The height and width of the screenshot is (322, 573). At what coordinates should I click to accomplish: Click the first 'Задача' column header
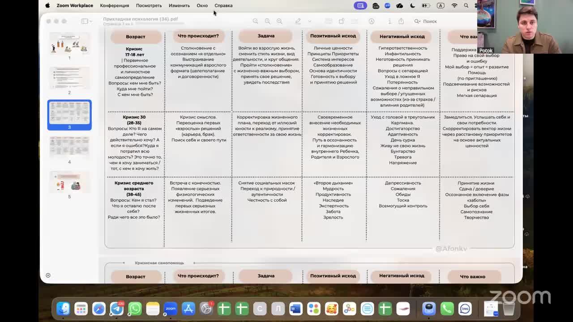[266, 36]
